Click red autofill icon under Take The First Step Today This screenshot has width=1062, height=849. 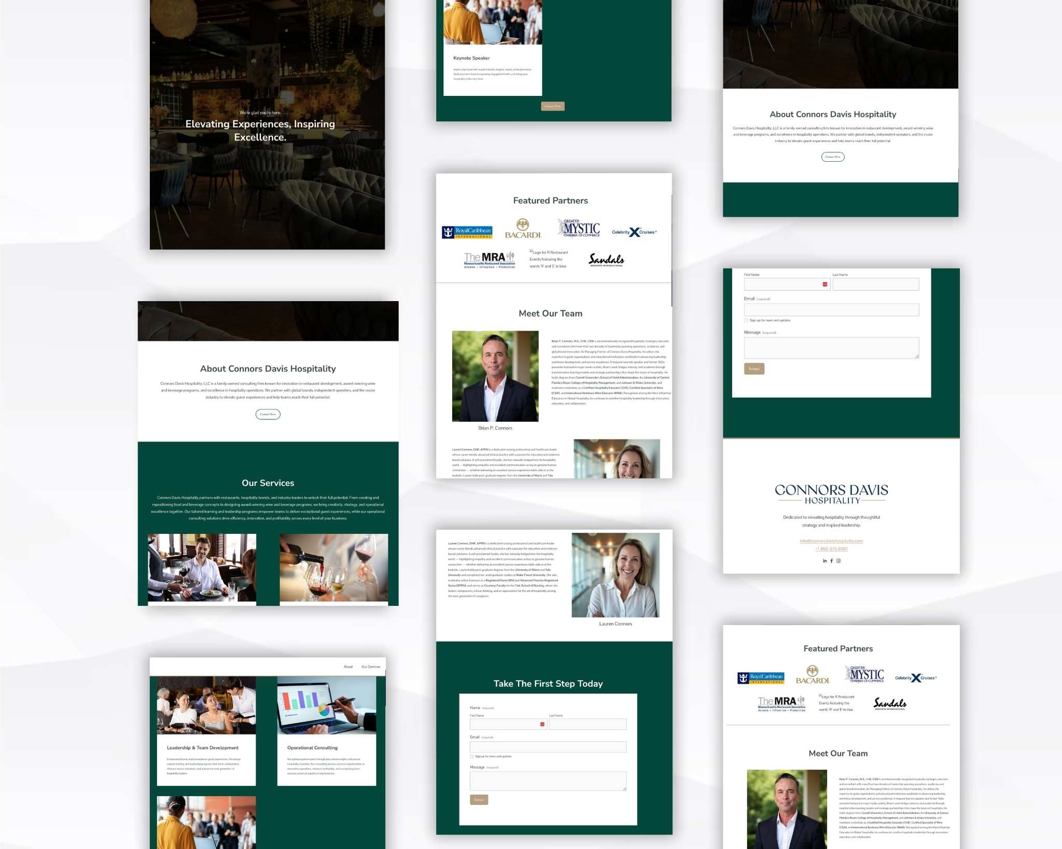[x=542, y=724]
